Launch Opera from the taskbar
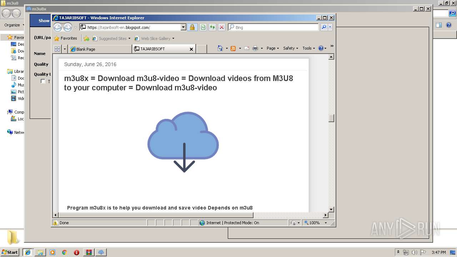 [76, 252]
